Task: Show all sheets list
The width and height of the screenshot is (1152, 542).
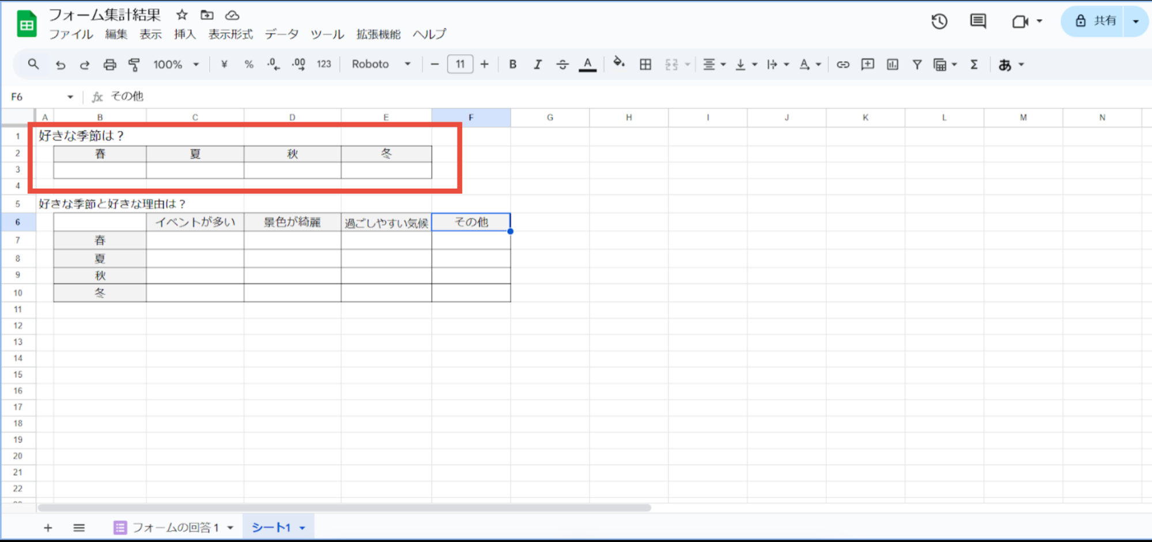Action: click(x=79, y=528)
